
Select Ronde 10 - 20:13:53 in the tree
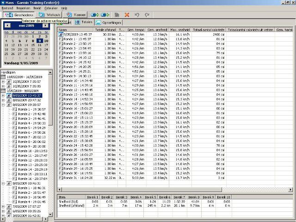(x=33, y=151)
